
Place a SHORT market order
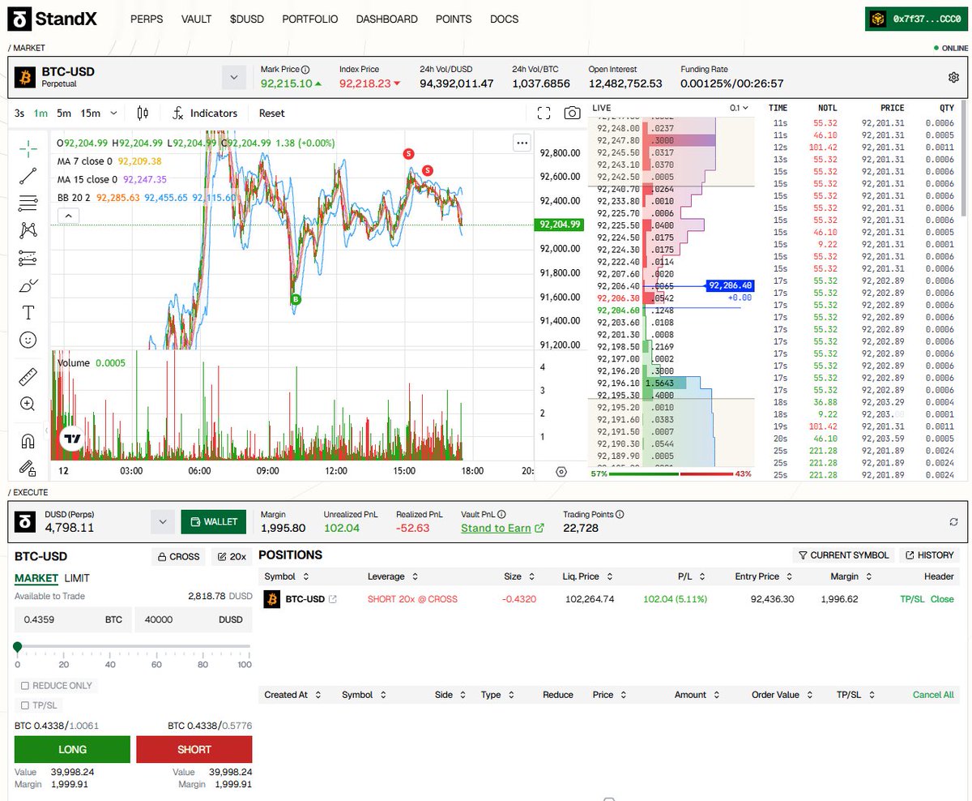194,749
